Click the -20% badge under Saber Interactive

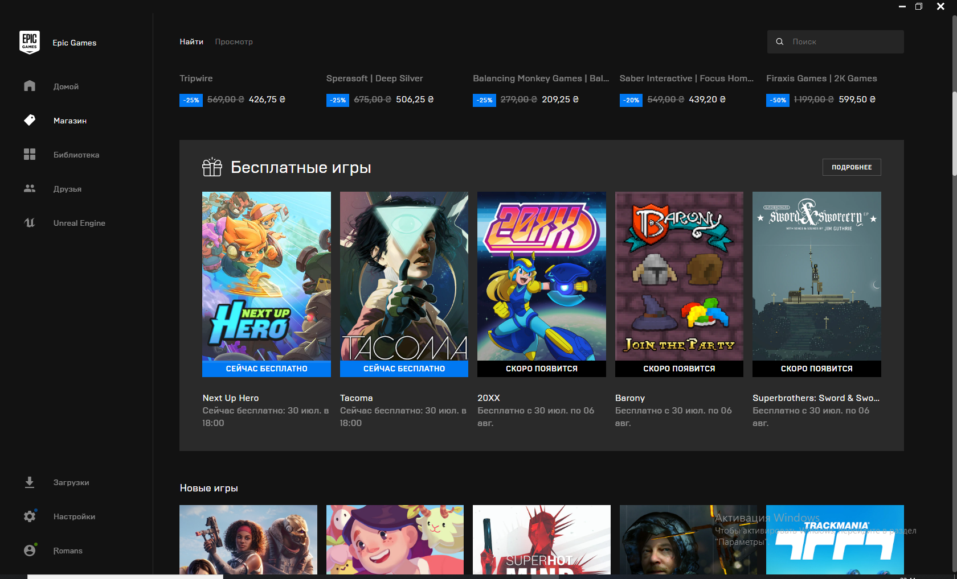[x=631, y=100]
